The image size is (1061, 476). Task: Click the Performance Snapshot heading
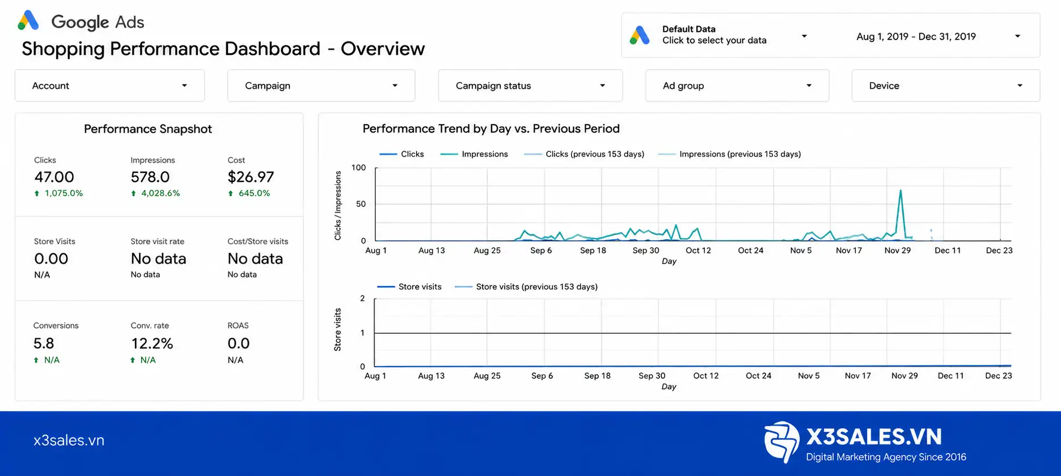point(148,129)
